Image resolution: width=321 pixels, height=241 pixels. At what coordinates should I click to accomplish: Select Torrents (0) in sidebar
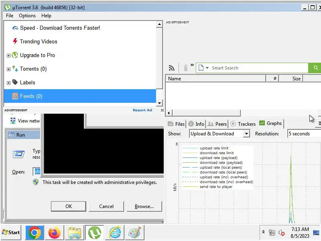pyautogui.click(x=33, y=69)
